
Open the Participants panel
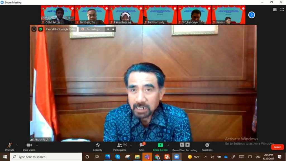coord(120,146)
